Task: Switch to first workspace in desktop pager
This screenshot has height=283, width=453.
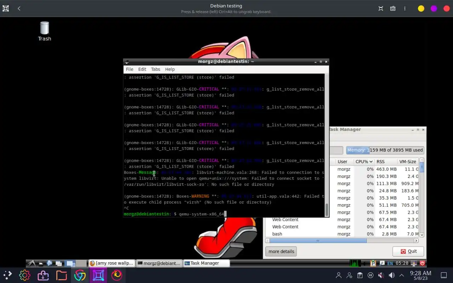Action: (x=70, y=263)
